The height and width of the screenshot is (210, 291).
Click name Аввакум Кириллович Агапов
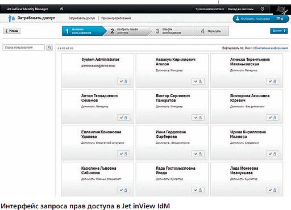tap(176, 62)
